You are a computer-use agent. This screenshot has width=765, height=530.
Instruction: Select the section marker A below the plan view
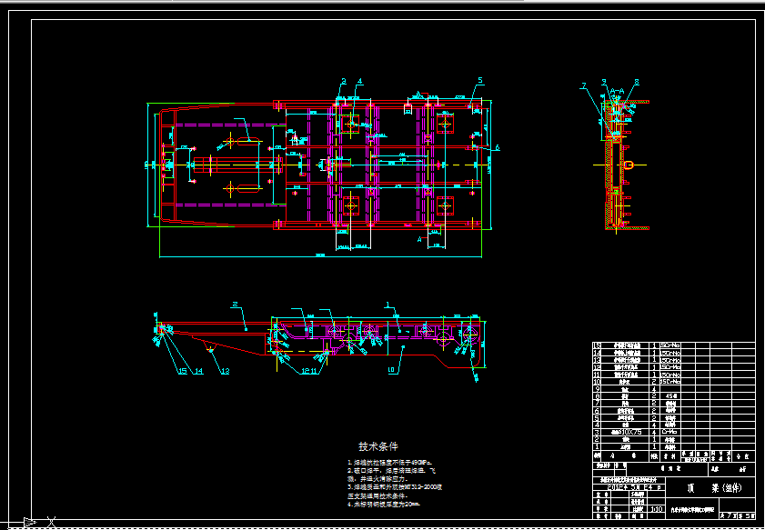(x=419, y=239)
